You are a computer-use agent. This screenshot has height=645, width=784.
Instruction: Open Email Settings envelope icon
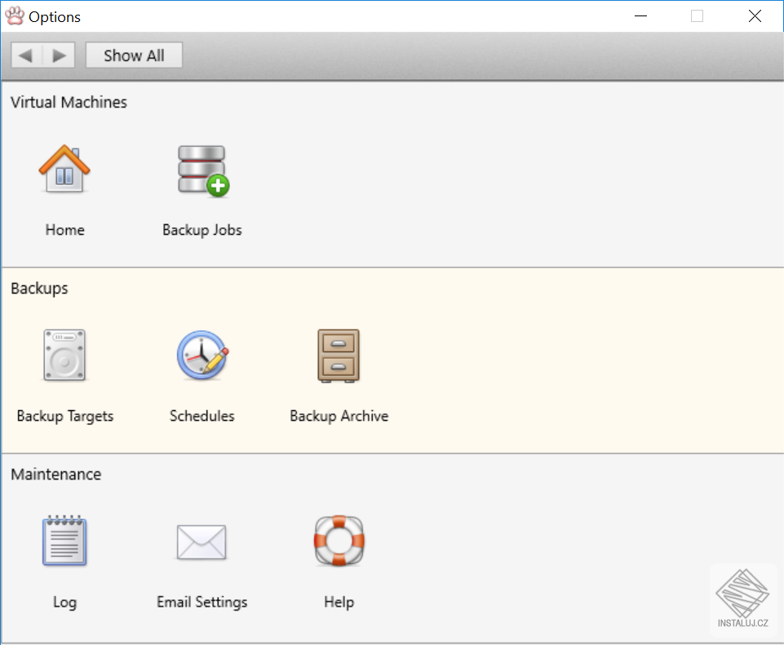(x=202, y=542)
